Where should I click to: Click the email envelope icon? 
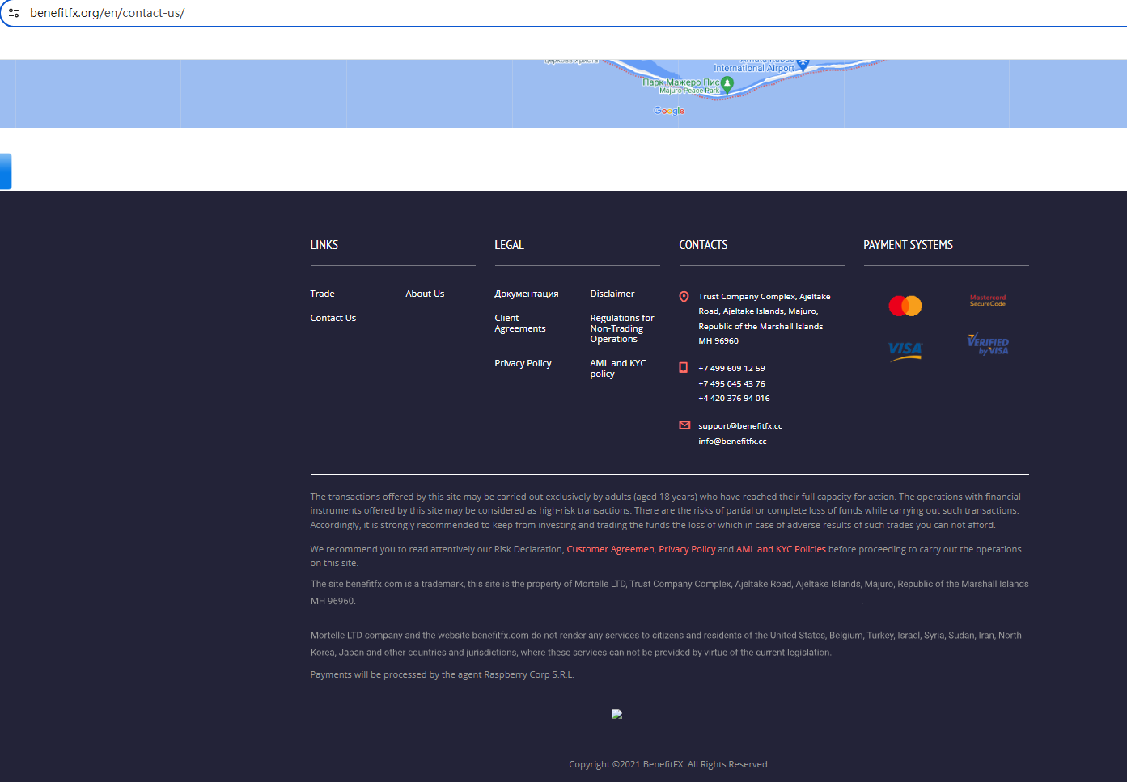coord(684,425)
